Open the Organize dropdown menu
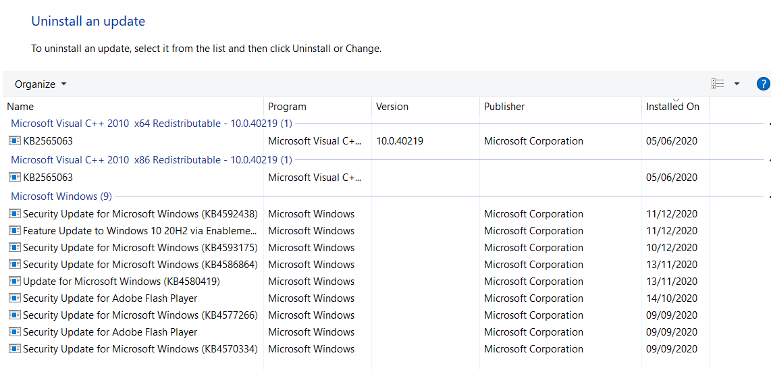The width and height of the screenshot is (771, 370). point(41,84)
